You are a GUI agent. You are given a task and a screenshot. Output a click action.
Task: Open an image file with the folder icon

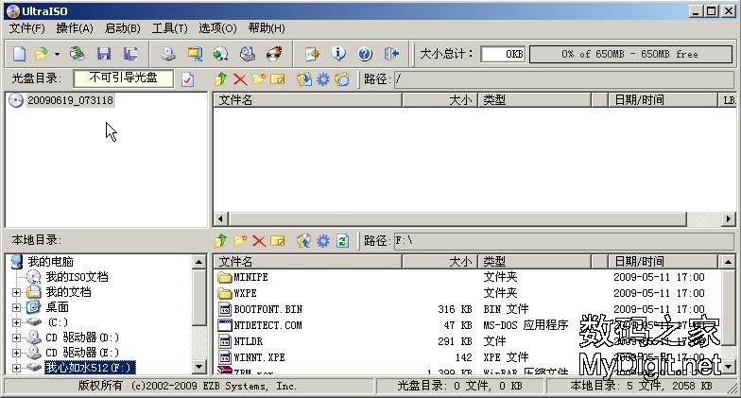click(42, 54)
